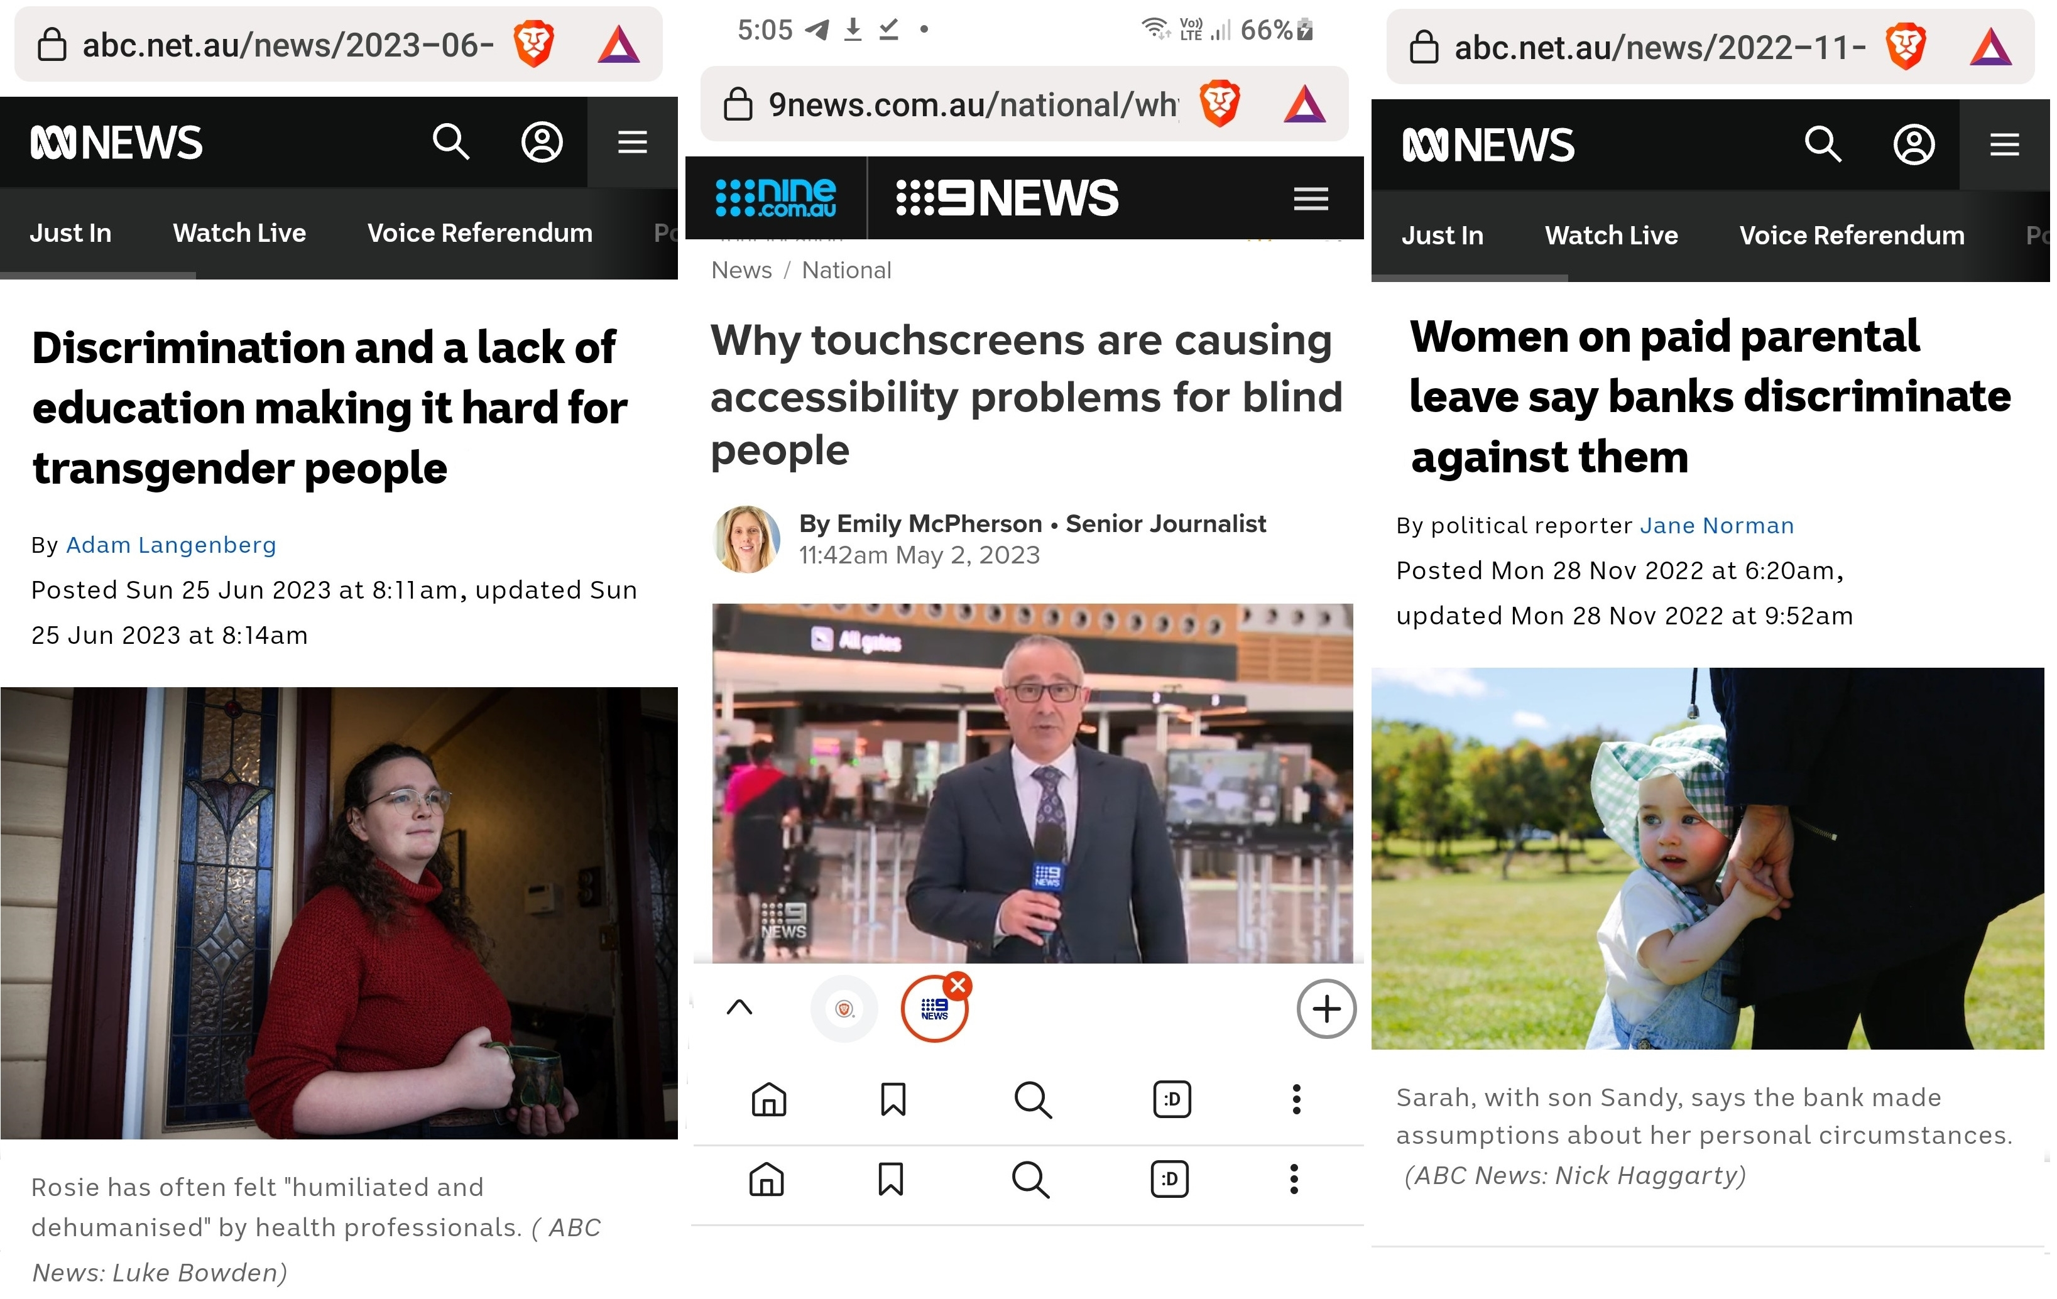
Task: Select Voice Referendum tab in right ABC nav
Action: click(1852, 235)
